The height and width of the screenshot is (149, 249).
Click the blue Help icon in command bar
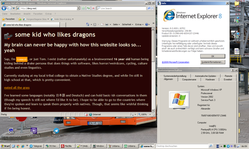pyautogui.click(x=147, y=25)
